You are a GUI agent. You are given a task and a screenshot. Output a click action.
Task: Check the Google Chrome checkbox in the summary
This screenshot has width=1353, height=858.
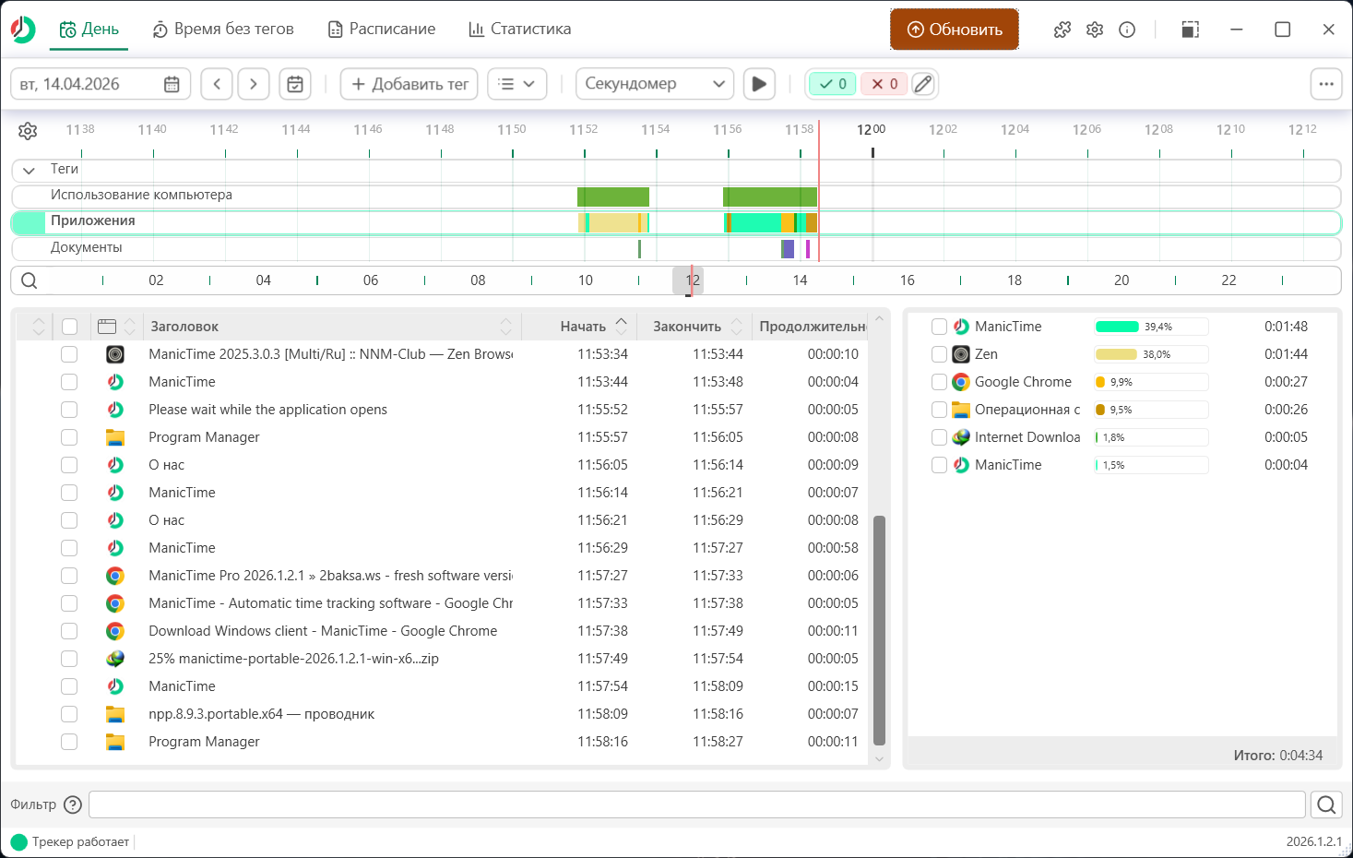click(x=939, y=382)
